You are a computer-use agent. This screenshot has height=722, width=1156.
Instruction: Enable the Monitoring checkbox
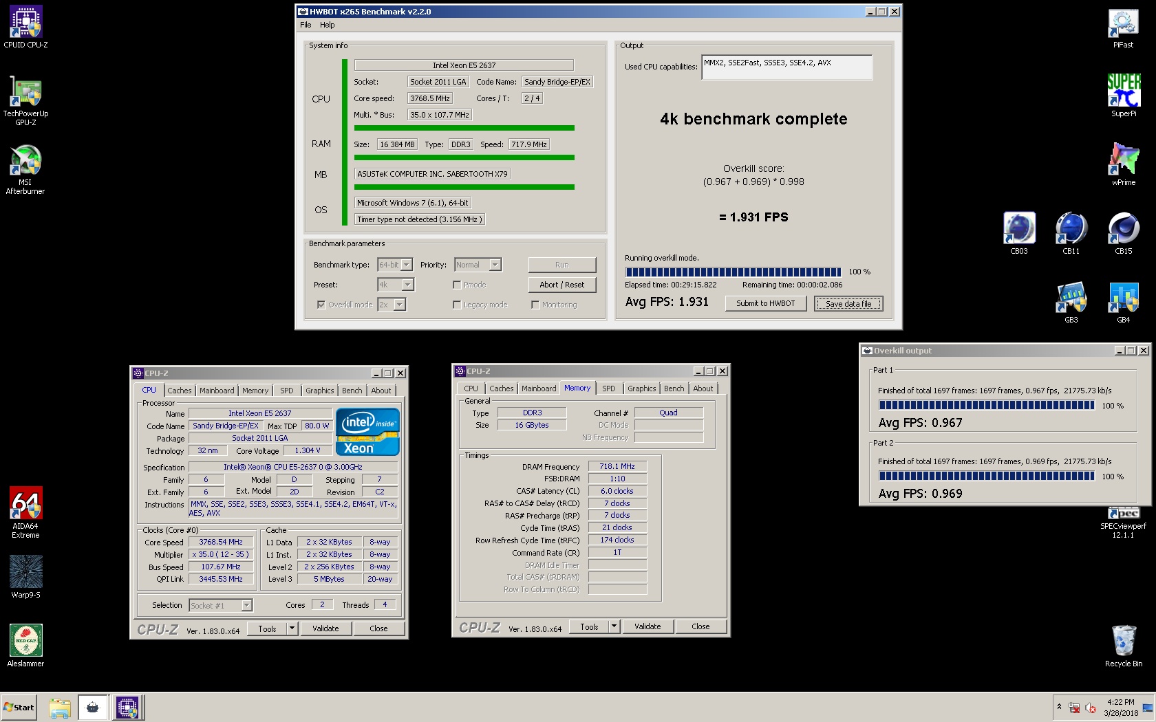535,305
